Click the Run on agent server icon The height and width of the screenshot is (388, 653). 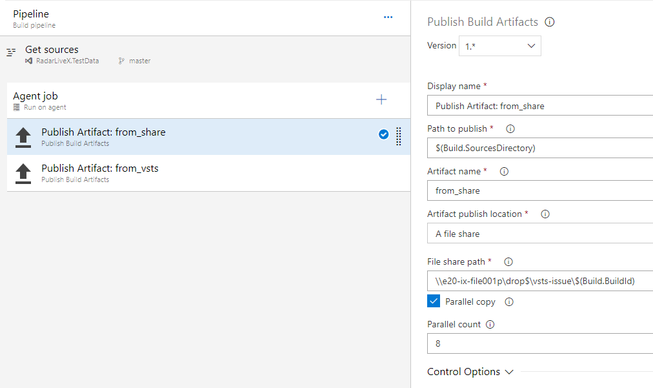pos(17,107)
